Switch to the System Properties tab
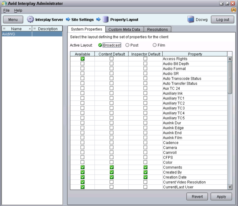Viewport: 238px width, 206px height. [x=86, y=29]
